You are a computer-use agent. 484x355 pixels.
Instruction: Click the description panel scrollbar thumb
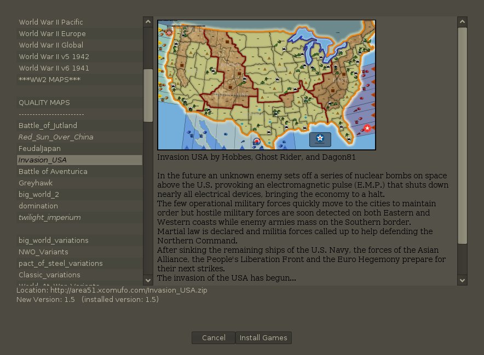coord(462,134)
